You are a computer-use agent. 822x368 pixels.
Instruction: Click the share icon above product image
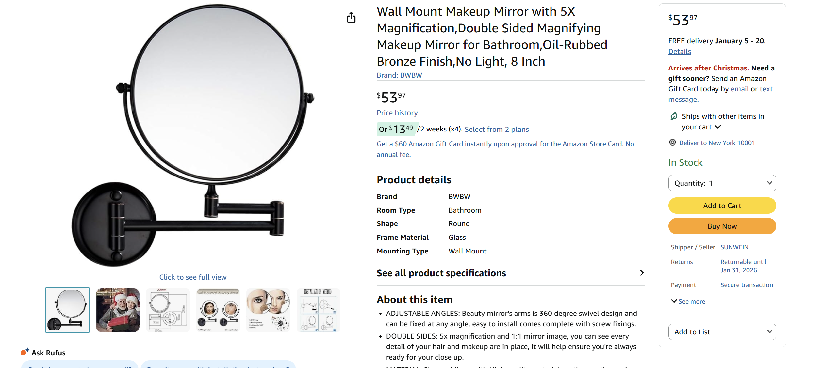[351, 17]
